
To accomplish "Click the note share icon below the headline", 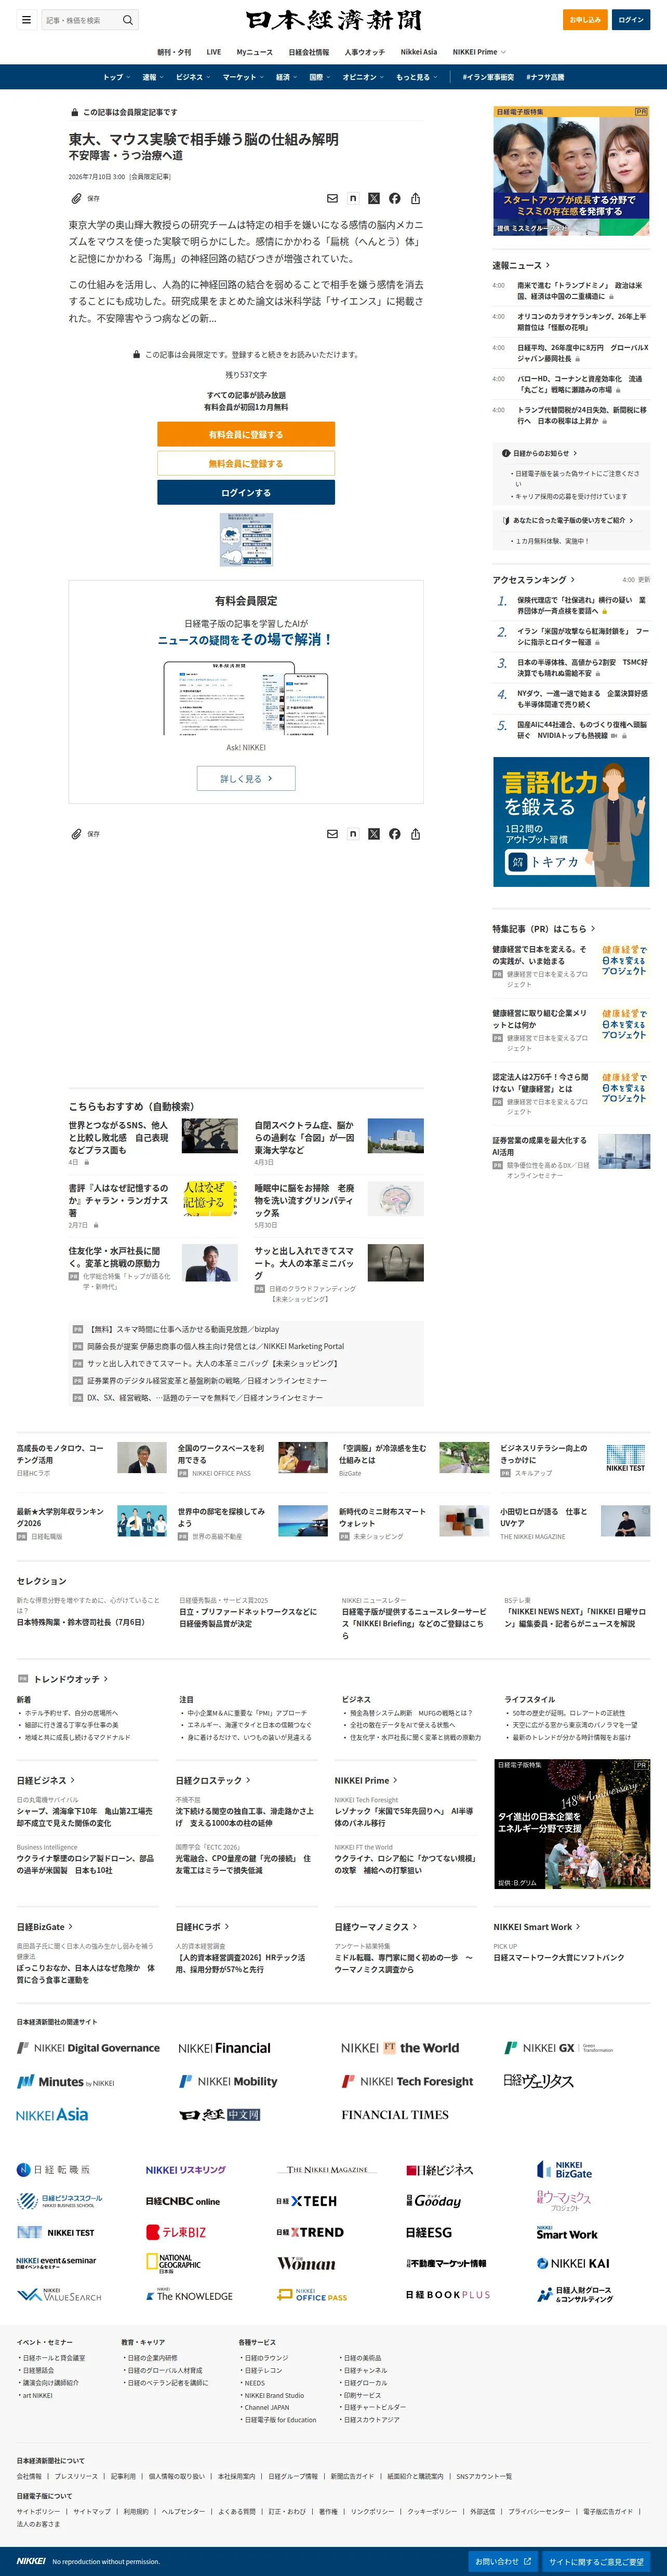I will 353,198.
